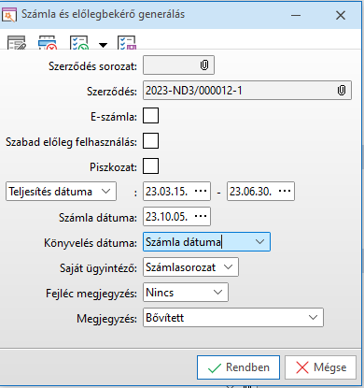This screenshot has height=388, width=364.
Task: Click the Fejléc megjegyzés label
Action: tap(91, 294)
